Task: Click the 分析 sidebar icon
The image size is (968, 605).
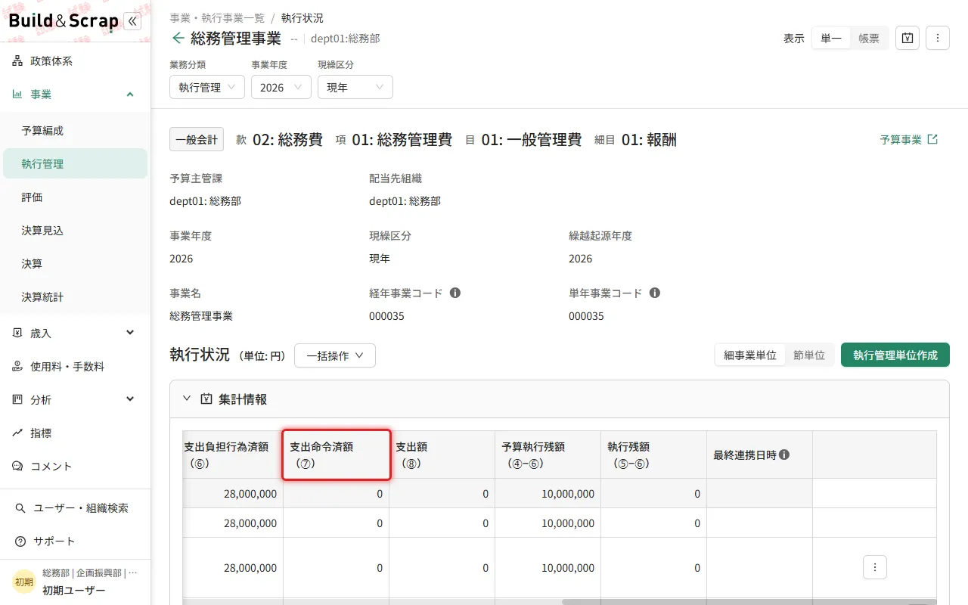Action: (x=17, y=399)
